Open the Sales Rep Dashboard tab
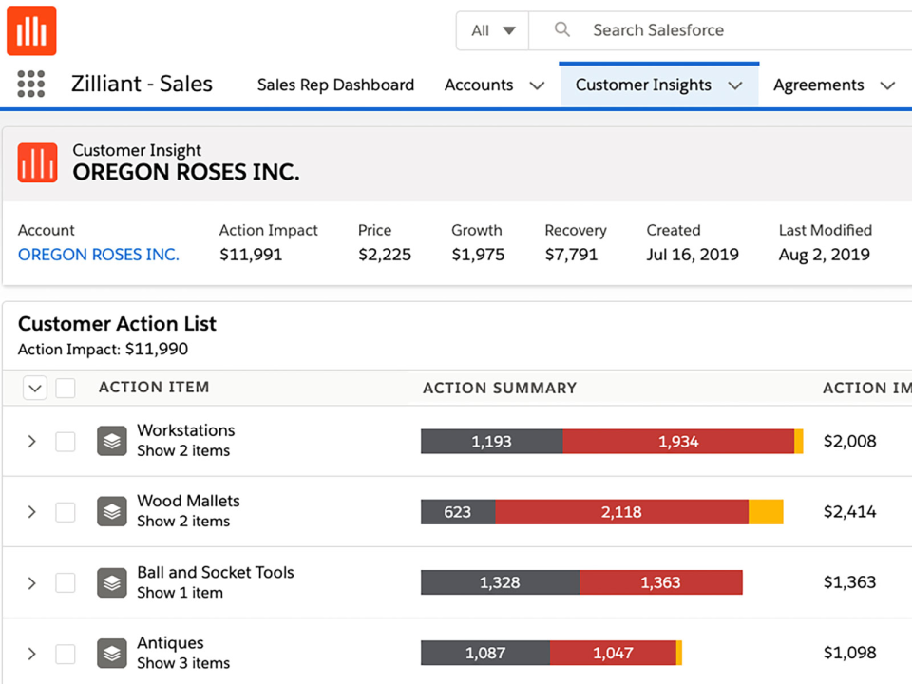The height and width of the screenshot is (684, 912). coord(335,85)
